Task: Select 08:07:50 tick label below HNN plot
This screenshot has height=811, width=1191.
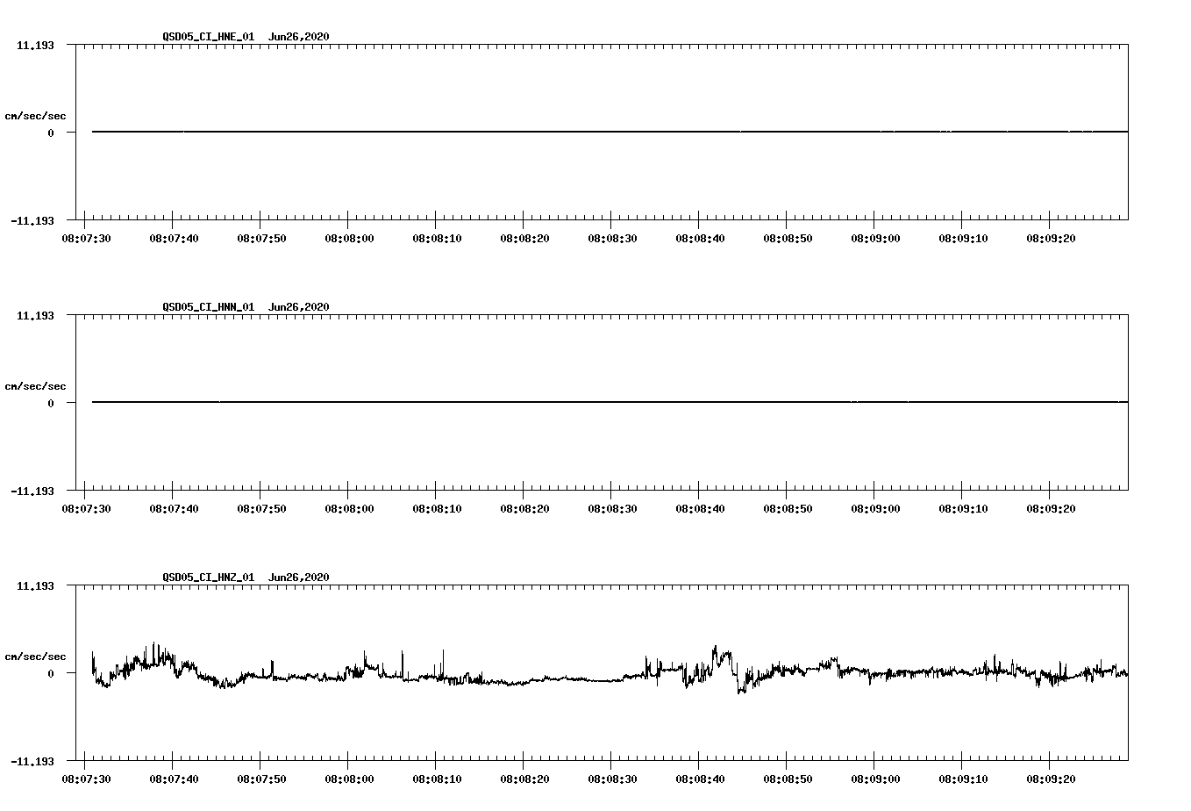Action: point(261,508)
